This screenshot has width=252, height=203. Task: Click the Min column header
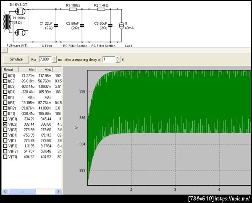click(x=27, y=70)
